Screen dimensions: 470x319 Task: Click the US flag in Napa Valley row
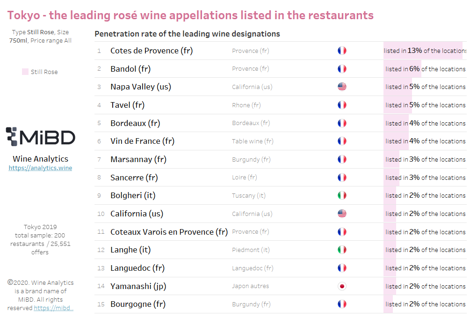coord(342,87)
